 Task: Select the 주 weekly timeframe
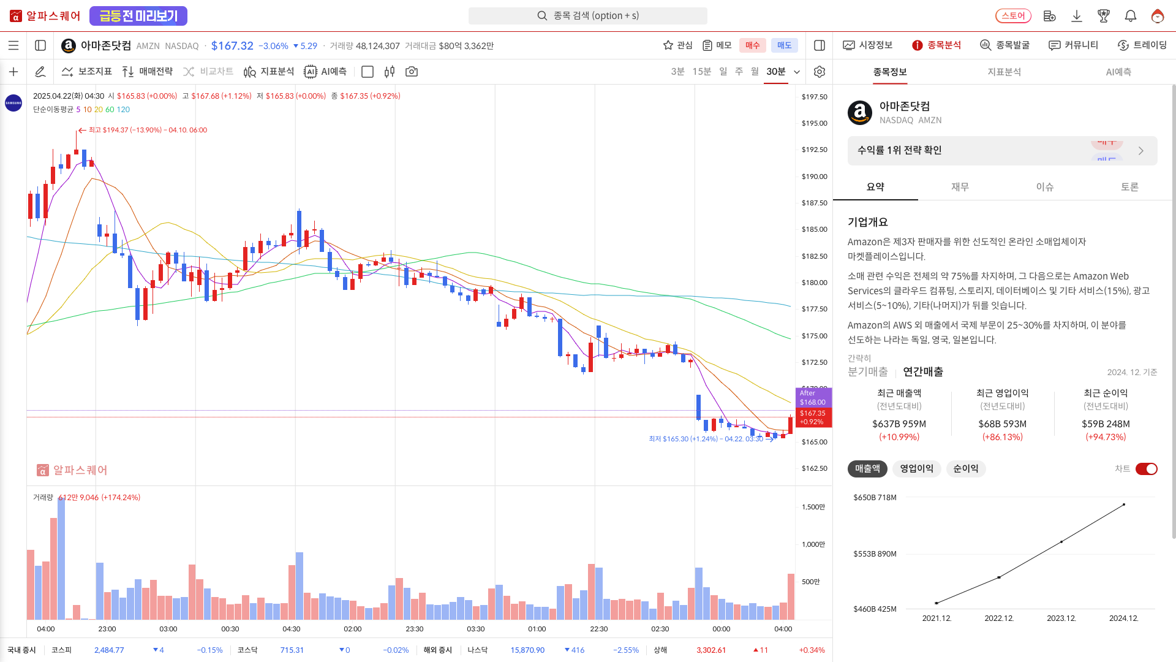pos(739,72)
